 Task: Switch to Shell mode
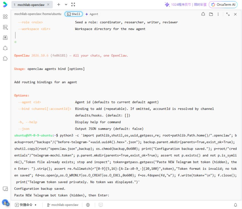(74, 14)
